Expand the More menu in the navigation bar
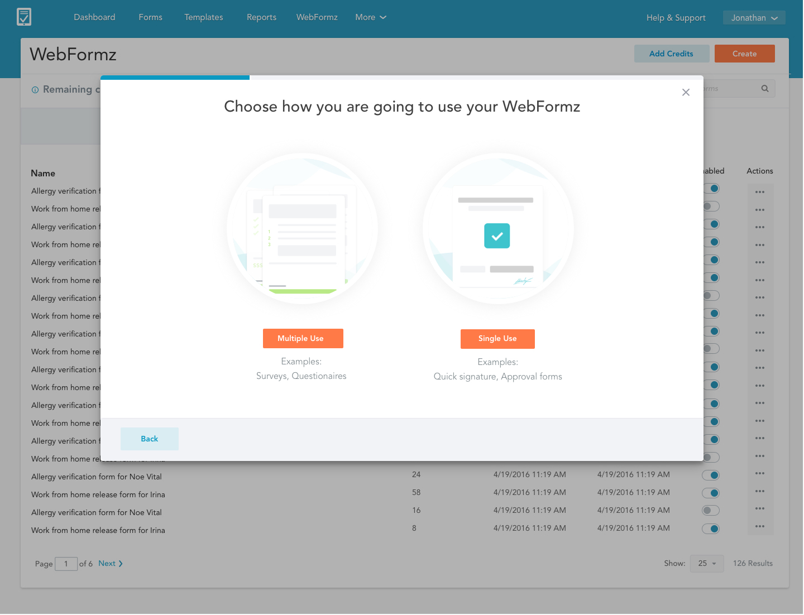This screenshot has height=615, width=804. coord(371,17)
